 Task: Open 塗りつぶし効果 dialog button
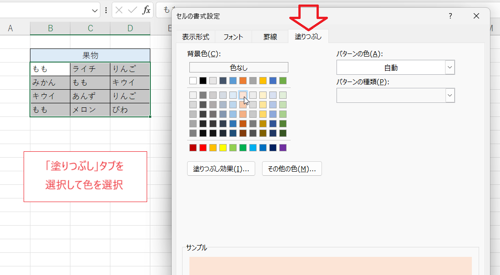tap(221, 169)
